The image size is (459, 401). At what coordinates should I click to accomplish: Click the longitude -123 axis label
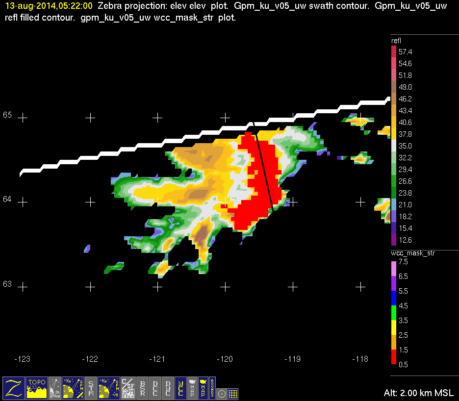(22, 359)
